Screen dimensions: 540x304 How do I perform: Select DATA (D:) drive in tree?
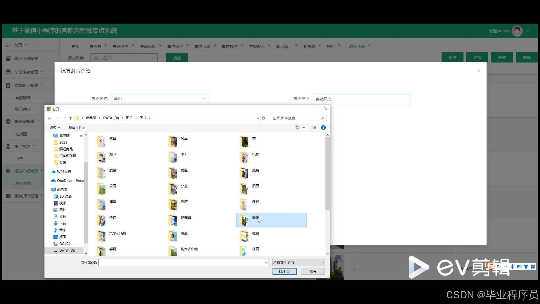pyautogui.click(x=67, y=250)
